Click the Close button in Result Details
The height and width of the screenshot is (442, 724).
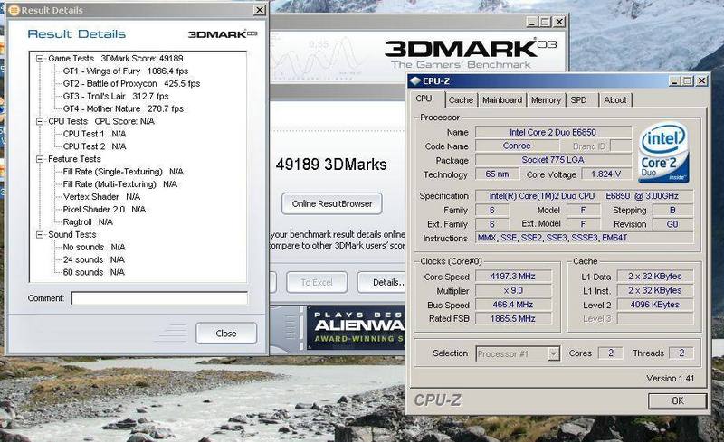click(225, 334)
